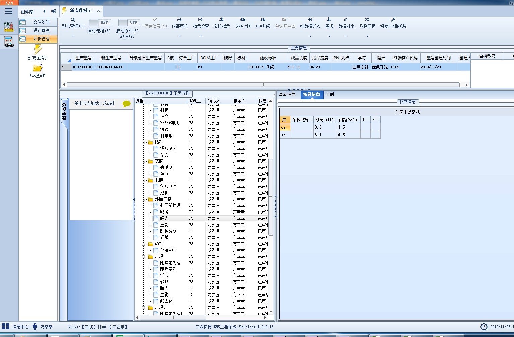Click the cs row 线宽 cell 8.5
514x337 pixels.
coord(325,127)
